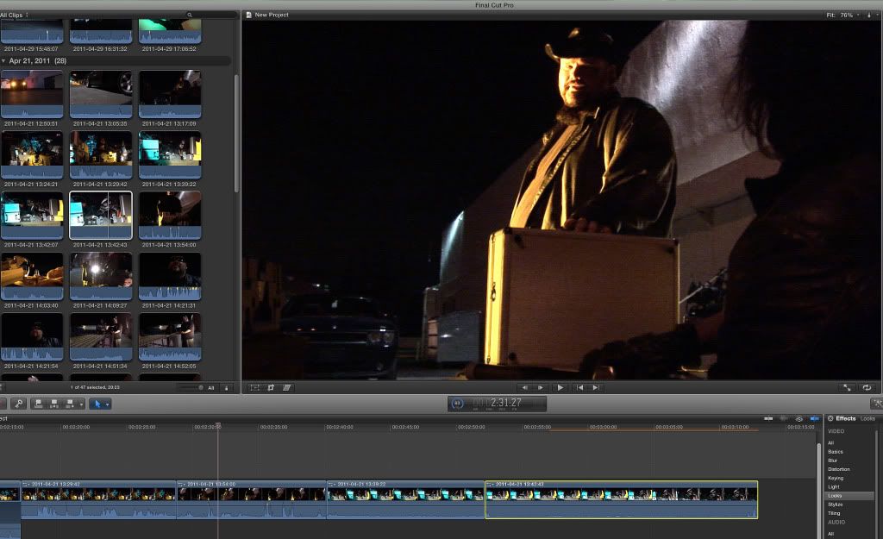The image size is (883, 539).
Task: Select the Distortion effects category
Action: point(838,469)
